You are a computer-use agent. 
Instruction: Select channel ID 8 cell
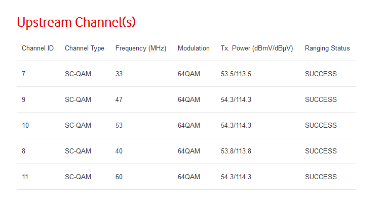[x=23, y=151]
